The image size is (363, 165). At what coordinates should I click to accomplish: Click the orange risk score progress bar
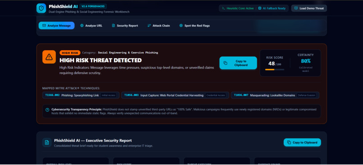tap(275, 69)
